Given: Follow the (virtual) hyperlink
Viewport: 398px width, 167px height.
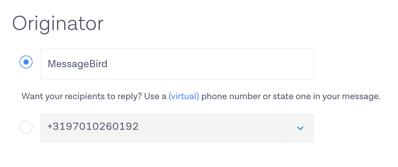Looking at the screenshot, I should coord(184,97).
